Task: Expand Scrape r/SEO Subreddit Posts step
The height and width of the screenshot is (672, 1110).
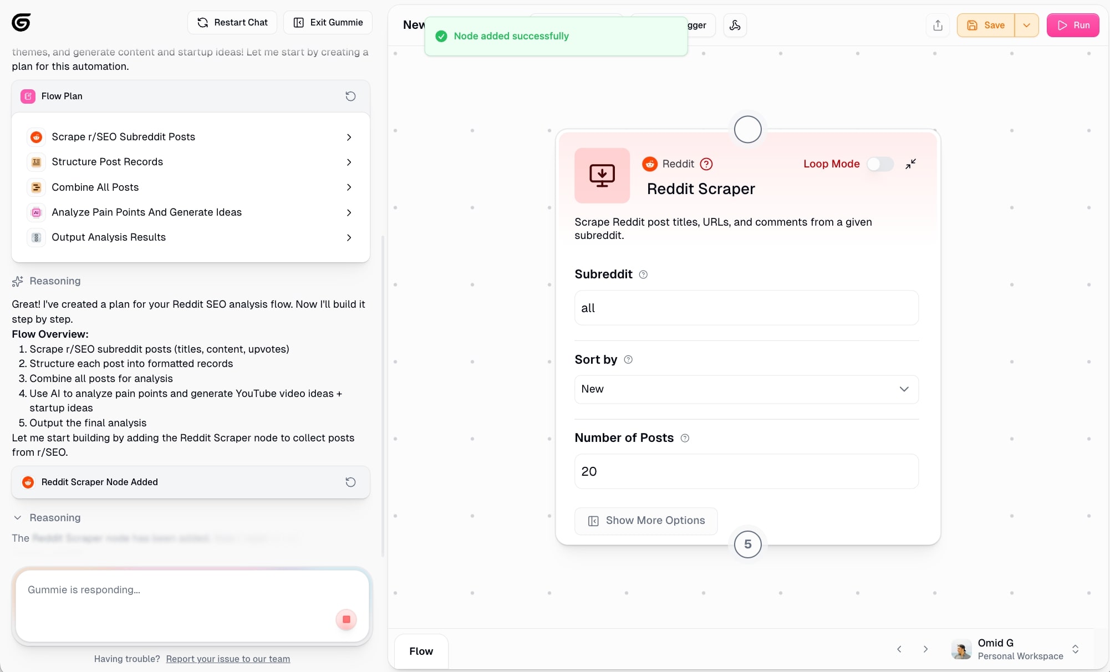Action: coord(349,137)
